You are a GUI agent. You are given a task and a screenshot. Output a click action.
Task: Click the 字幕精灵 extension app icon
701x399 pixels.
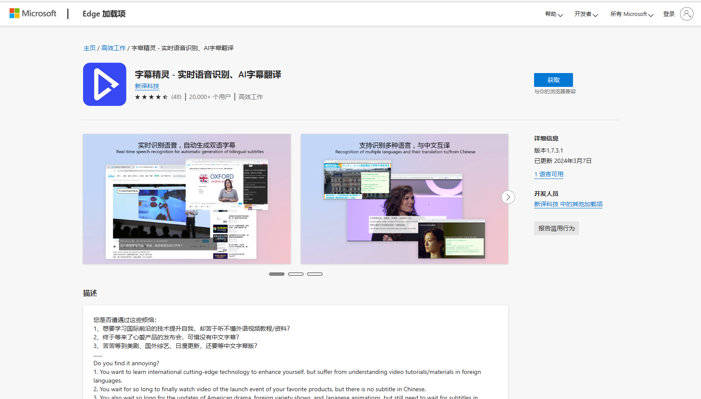click(105, 84)
